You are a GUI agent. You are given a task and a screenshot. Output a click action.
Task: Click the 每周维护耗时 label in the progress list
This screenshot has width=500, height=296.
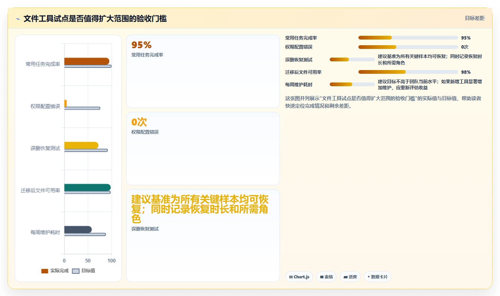[299, 85]
